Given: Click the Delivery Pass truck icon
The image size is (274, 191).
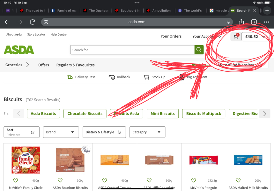Looking at the screenshot, I should pos(70,77).
